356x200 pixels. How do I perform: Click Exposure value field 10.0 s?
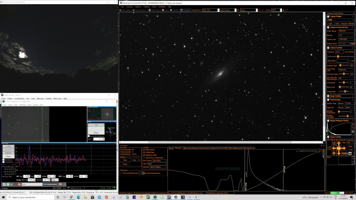point(339,52)
